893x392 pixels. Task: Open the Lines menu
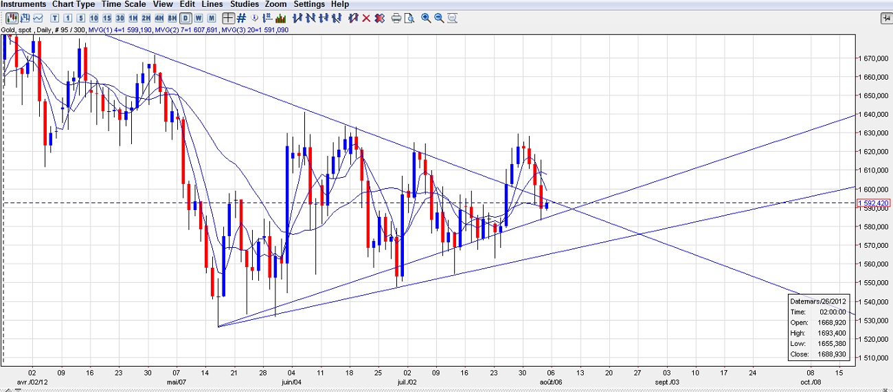[212, 4]
